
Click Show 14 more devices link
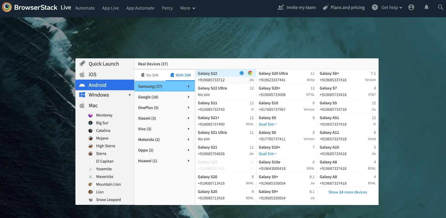(x=348, y=192)
